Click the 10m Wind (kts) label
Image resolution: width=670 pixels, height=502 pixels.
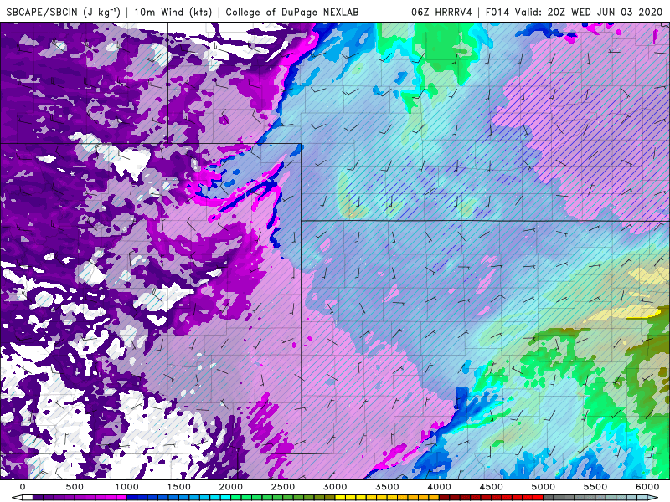tap(173, 12)
